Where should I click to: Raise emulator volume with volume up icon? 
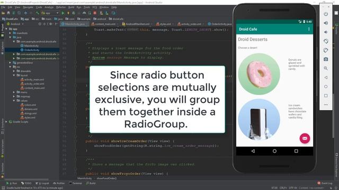pyautogui.click(x=326, y=23)
